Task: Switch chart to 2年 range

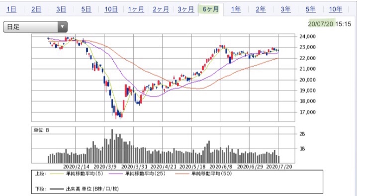Action: (x=261, y=9)
